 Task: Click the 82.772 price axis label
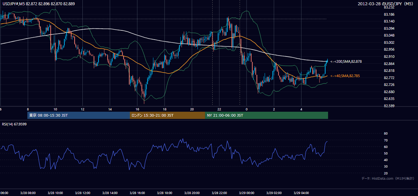(389, 78)
